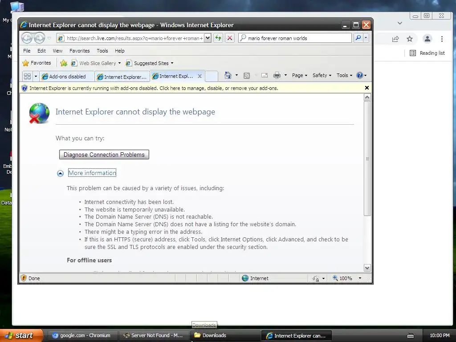Open Chromium three-dot menu
This screenshot has width=456, height=342.
coord(442,39)
